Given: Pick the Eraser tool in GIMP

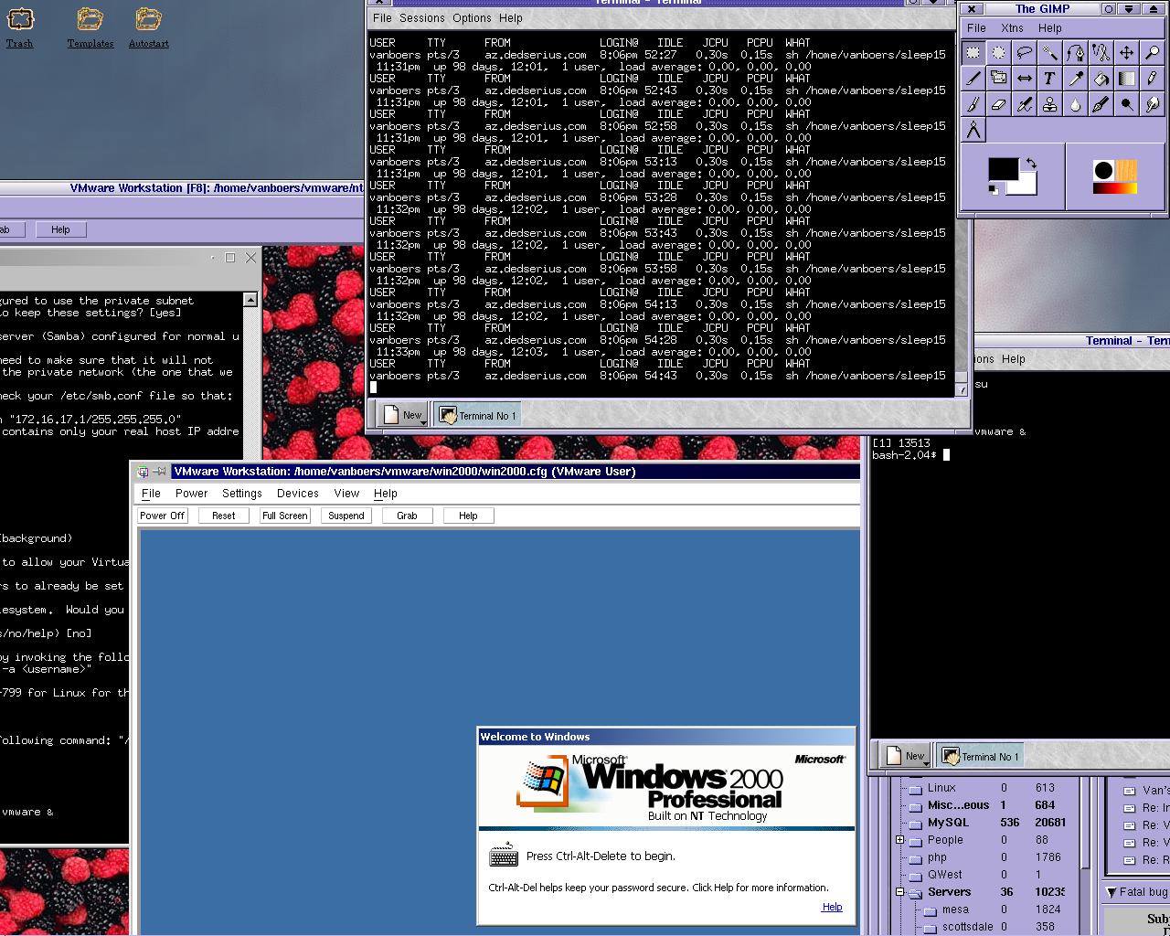Looking at the screenshot, I should (x=999, y=104).
